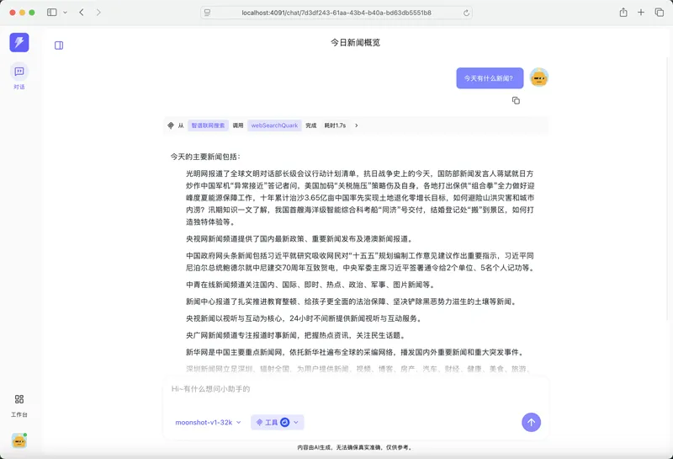Toggle the Safari sidebar button

(52, 13)
